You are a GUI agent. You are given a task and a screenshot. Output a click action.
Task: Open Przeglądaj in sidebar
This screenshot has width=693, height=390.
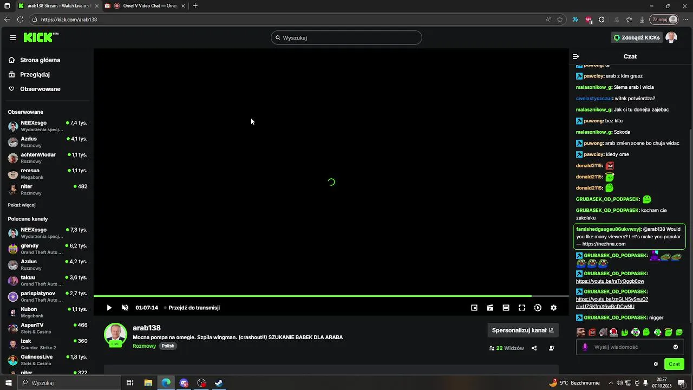pos(35,75)
